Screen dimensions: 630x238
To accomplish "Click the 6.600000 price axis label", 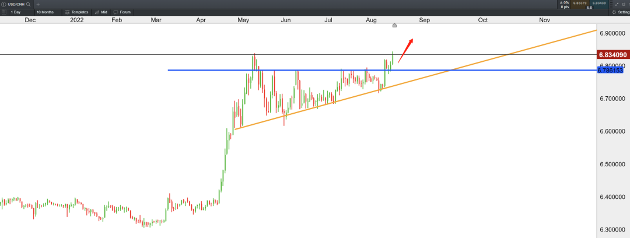I will click(x=612, y=131).
